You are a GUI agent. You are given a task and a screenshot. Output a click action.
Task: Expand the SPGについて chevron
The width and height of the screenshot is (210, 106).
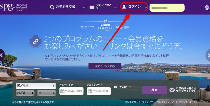pos(115,8)
